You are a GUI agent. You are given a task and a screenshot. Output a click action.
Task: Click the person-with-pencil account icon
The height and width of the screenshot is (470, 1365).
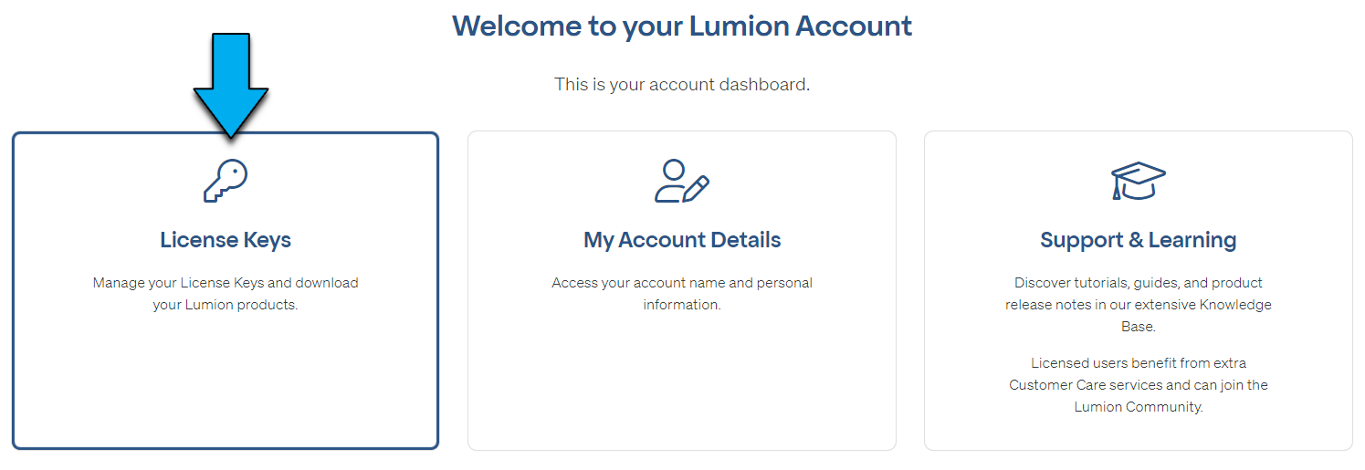coord(681,182)
